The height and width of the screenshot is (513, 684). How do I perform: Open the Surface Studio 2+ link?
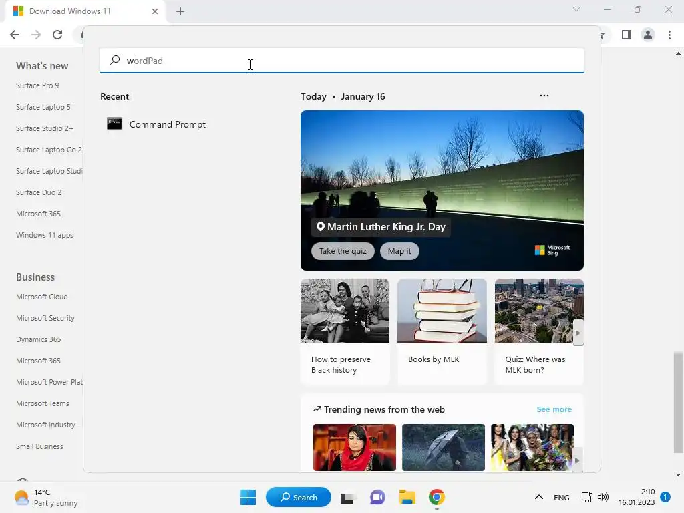(45, 128)
